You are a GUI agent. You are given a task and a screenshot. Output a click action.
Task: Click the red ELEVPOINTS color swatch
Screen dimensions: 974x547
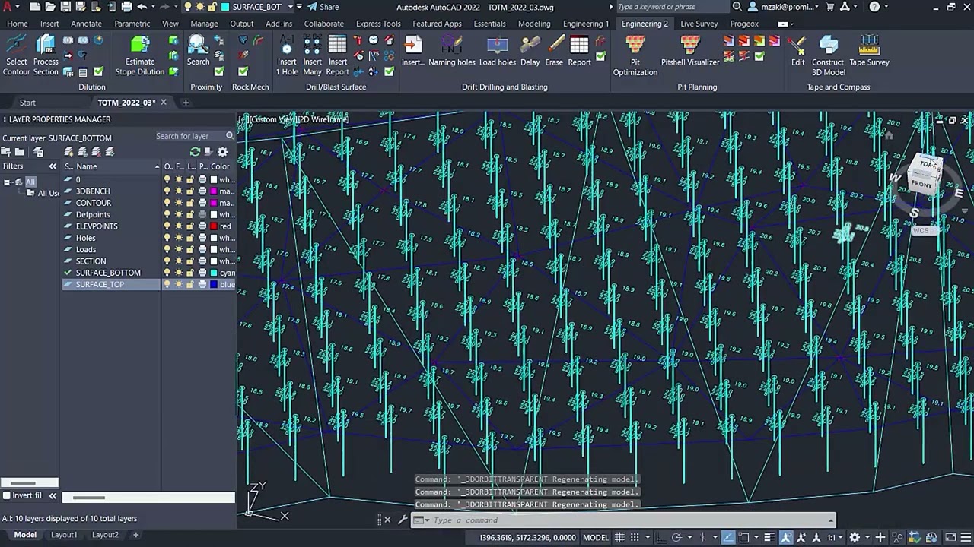(214, 226)
